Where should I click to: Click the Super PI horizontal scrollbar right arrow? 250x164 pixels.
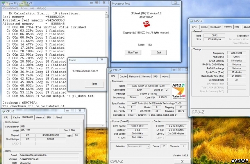click(103, 125)
